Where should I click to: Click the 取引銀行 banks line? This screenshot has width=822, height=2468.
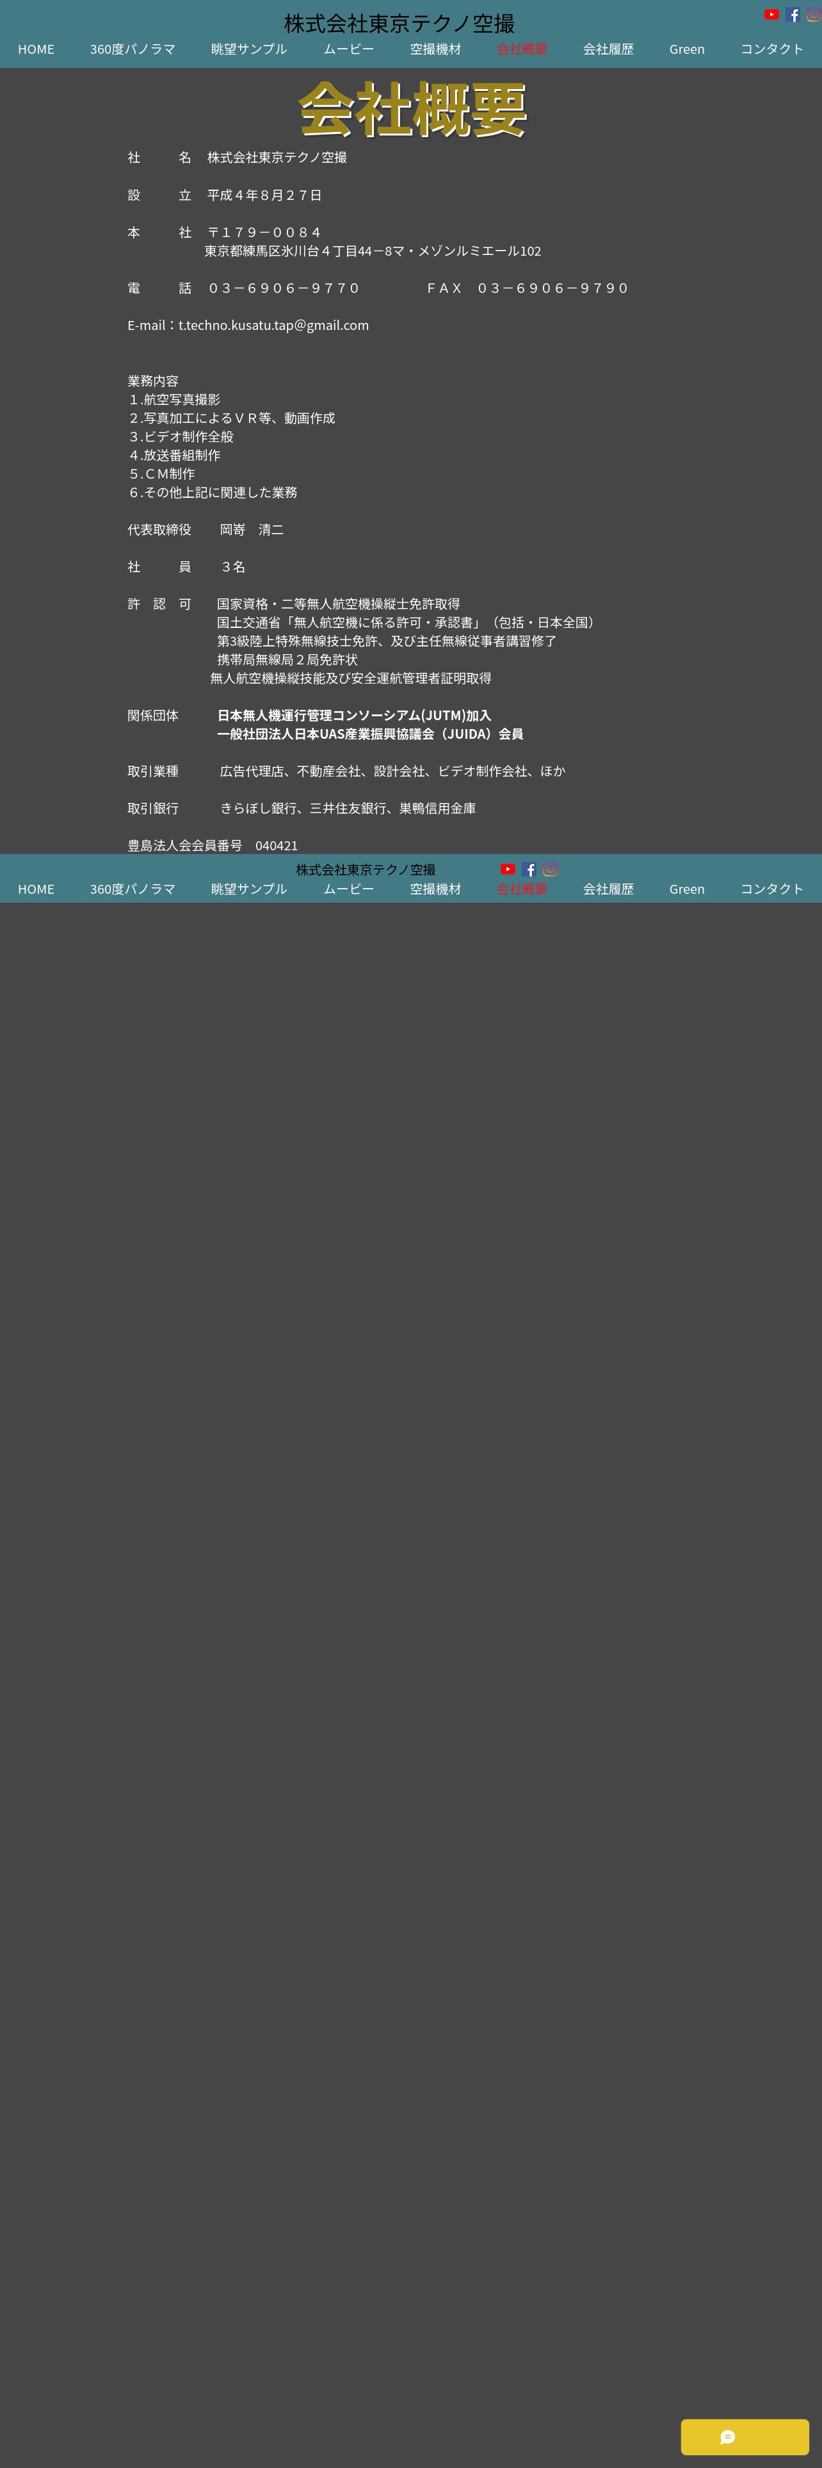(348, 809)
